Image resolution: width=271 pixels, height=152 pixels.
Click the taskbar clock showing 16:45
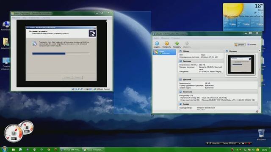264,150
